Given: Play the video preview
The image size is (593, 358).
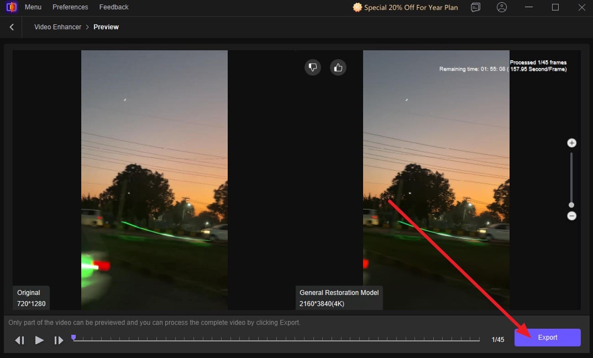Looking at the screenshot, I should 39,340.
